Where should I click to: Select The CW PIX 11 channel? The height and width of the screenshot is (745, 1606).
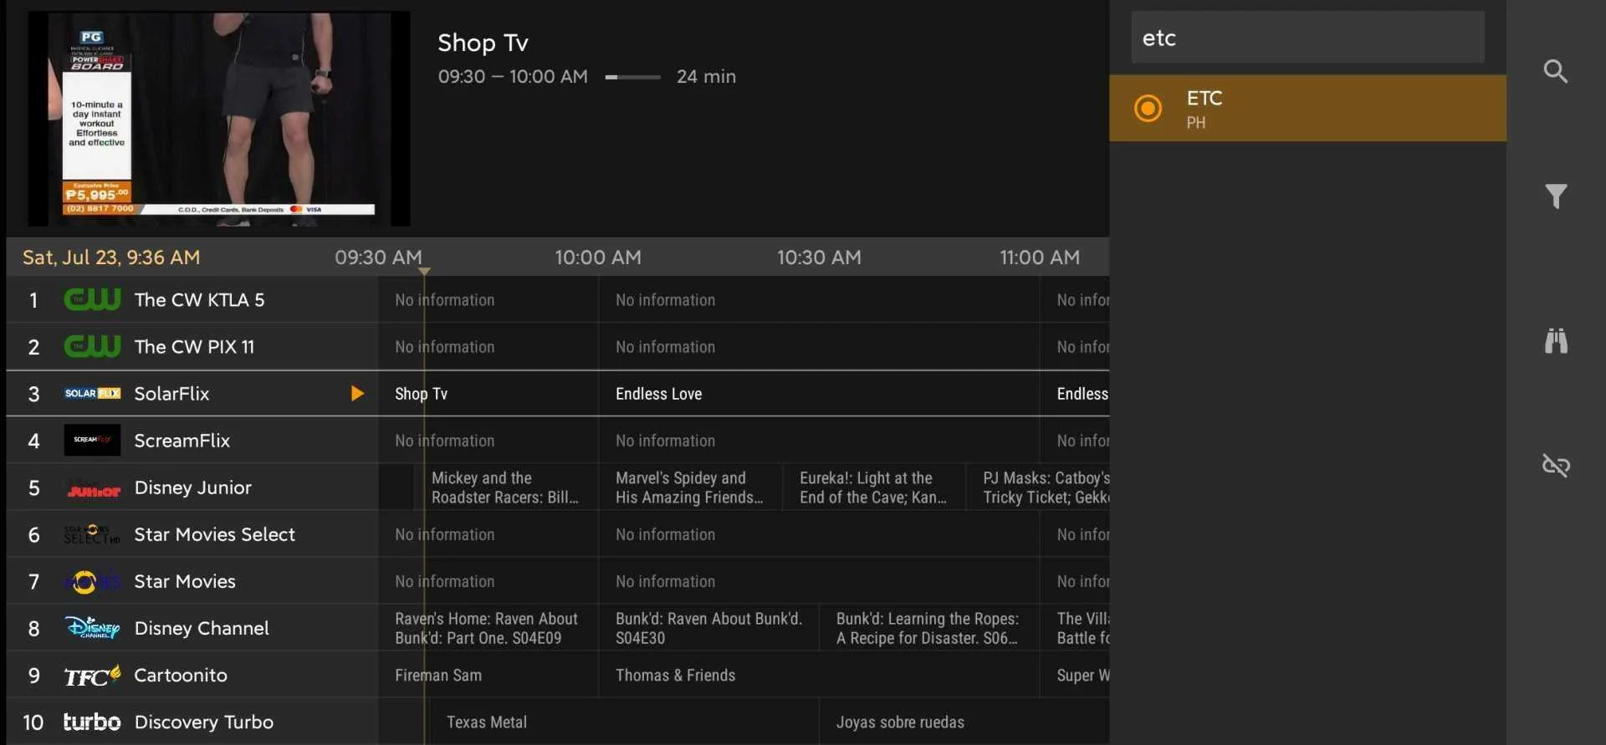click(x=194, y=347)
